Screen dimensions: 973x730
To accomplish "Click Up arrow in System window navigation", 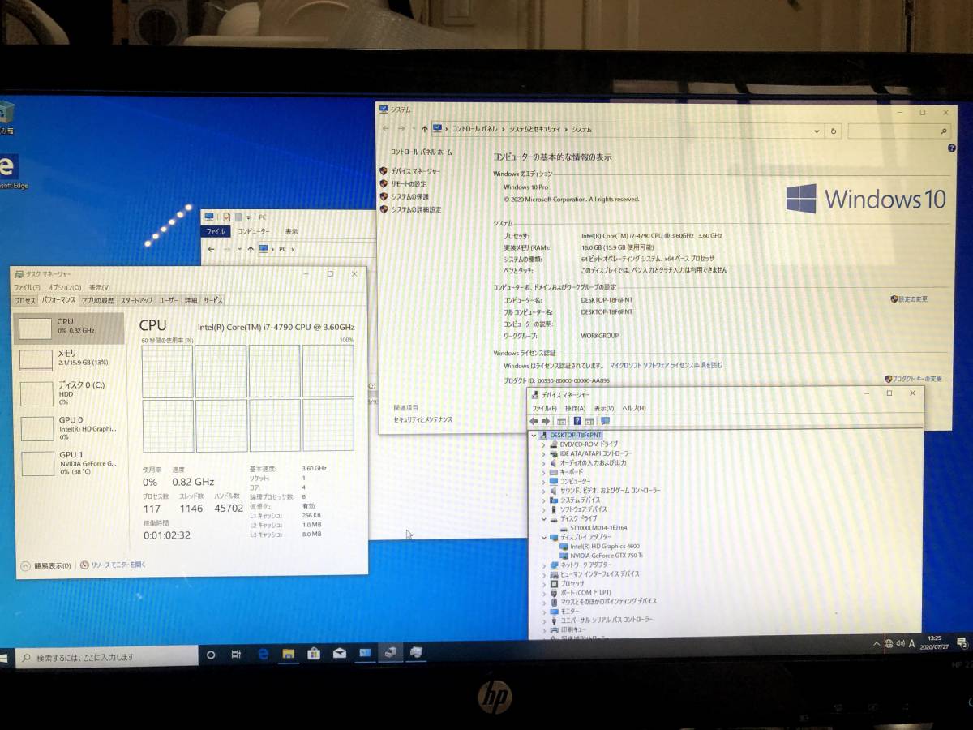I will click(x=425, y=129).
